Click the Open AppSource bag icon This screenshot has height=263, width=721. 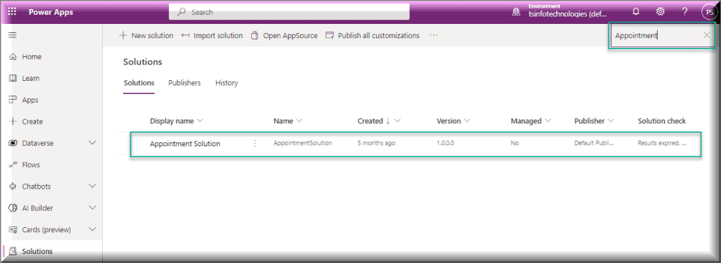click(x=254, y=35)
